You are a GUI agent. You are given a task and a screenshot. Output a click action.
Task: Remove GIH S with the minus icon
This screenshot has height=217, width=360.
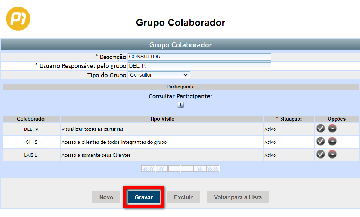[x=332, y=141]
